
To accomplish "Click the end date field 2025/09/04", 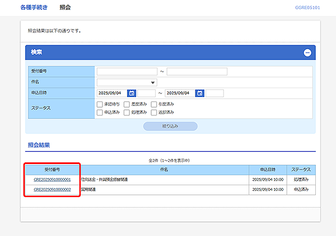I will point(180,93).
